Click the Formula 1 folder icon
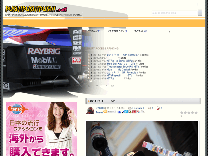208x156 pixels. [x=130, y=108]
